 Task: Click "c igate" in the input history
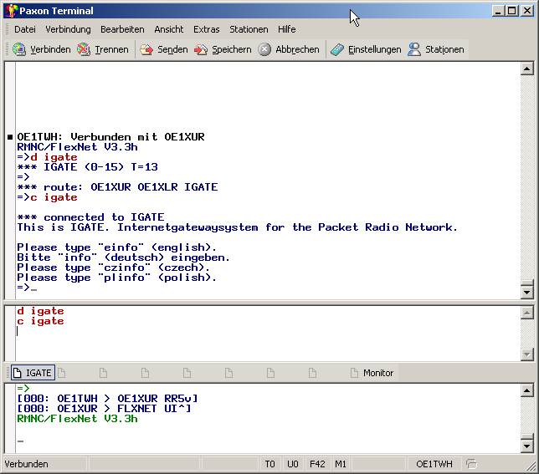[x=40, y=321]
